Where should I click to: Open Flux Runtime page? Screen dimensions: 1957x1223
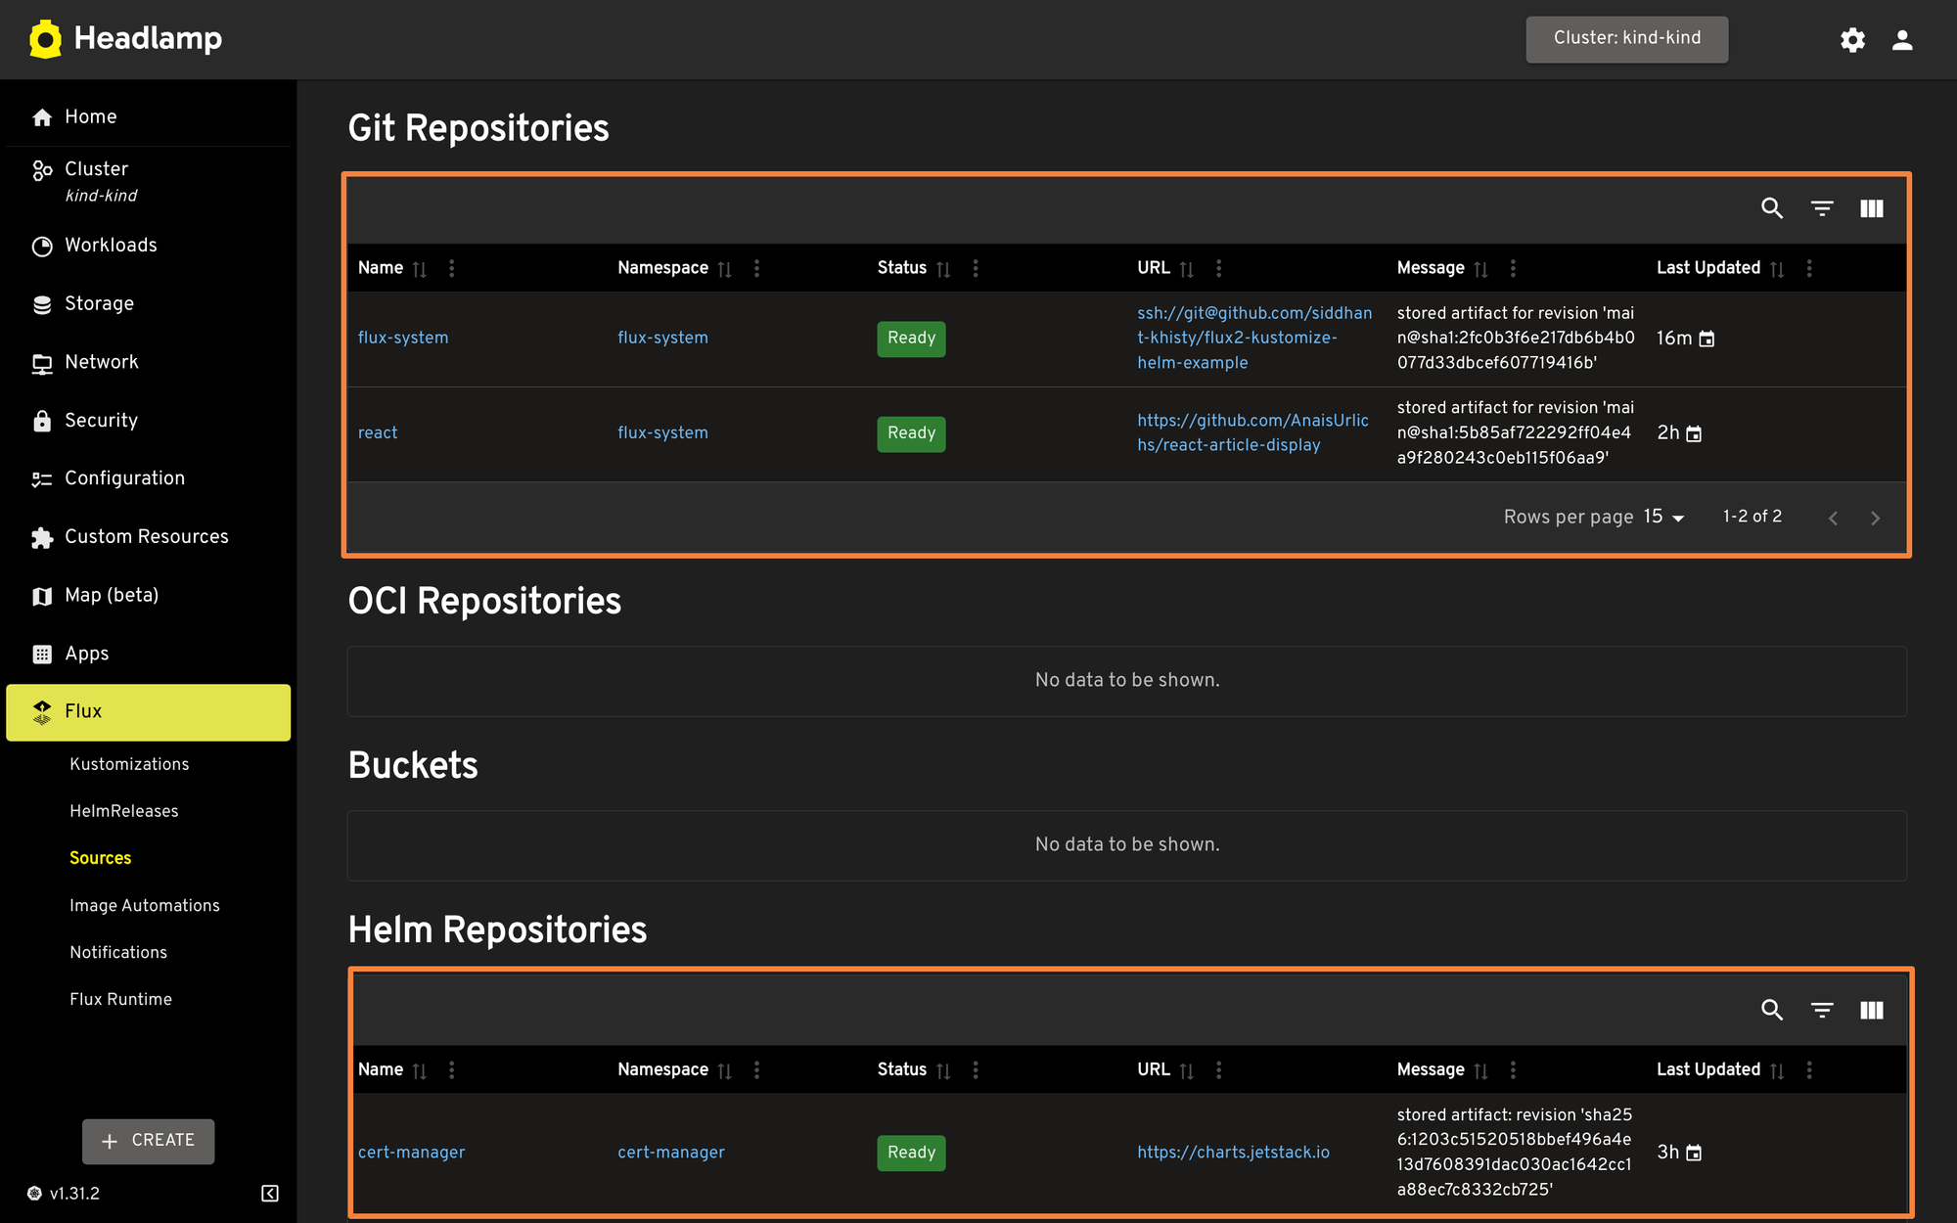[121, 1000]
